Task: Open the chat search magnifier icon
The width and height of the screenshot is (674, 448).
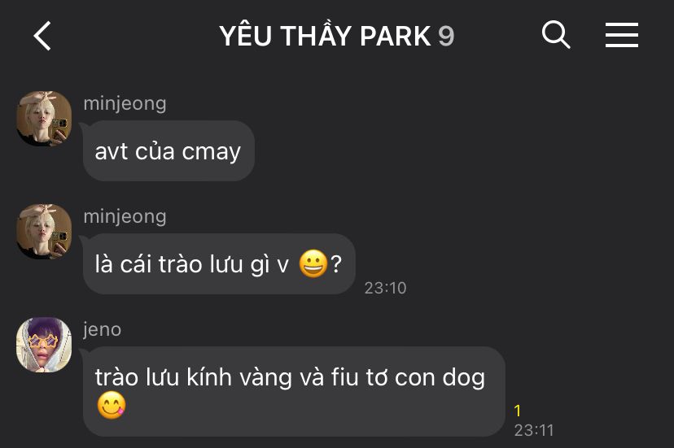Action: (556, 35)
